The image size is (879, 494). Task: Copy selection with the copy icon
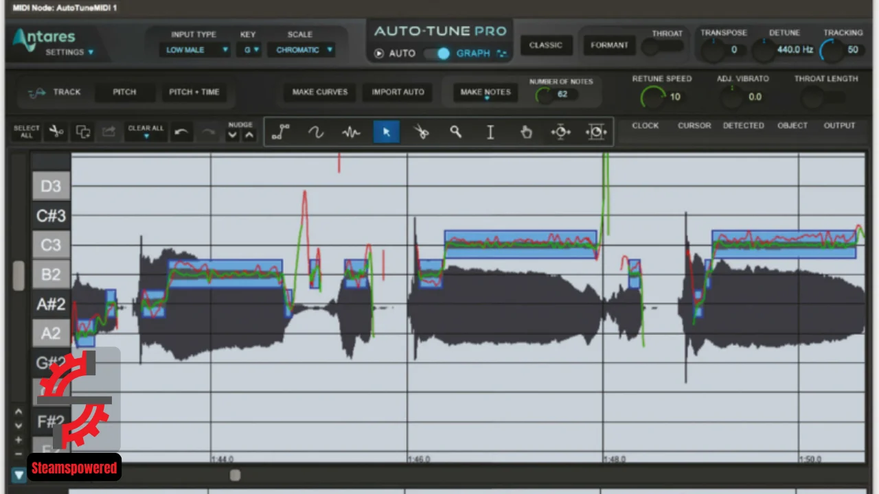tap(83, 132)
